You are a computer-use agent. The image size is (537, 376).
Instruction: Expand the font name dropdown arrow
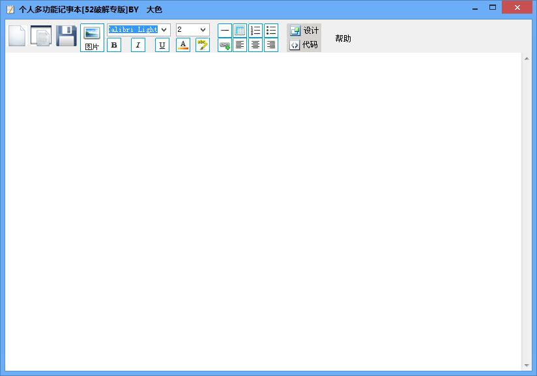[x=164, y=30]
